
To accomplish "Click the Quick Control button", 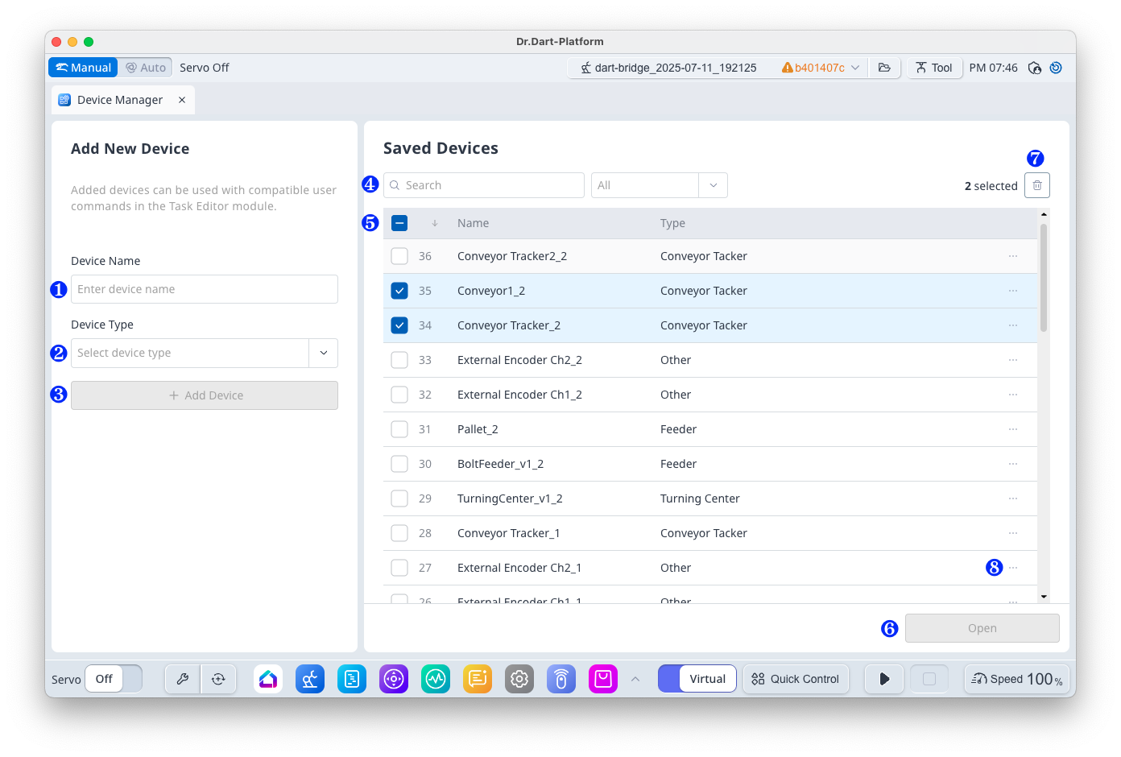I will pos(796,679).
